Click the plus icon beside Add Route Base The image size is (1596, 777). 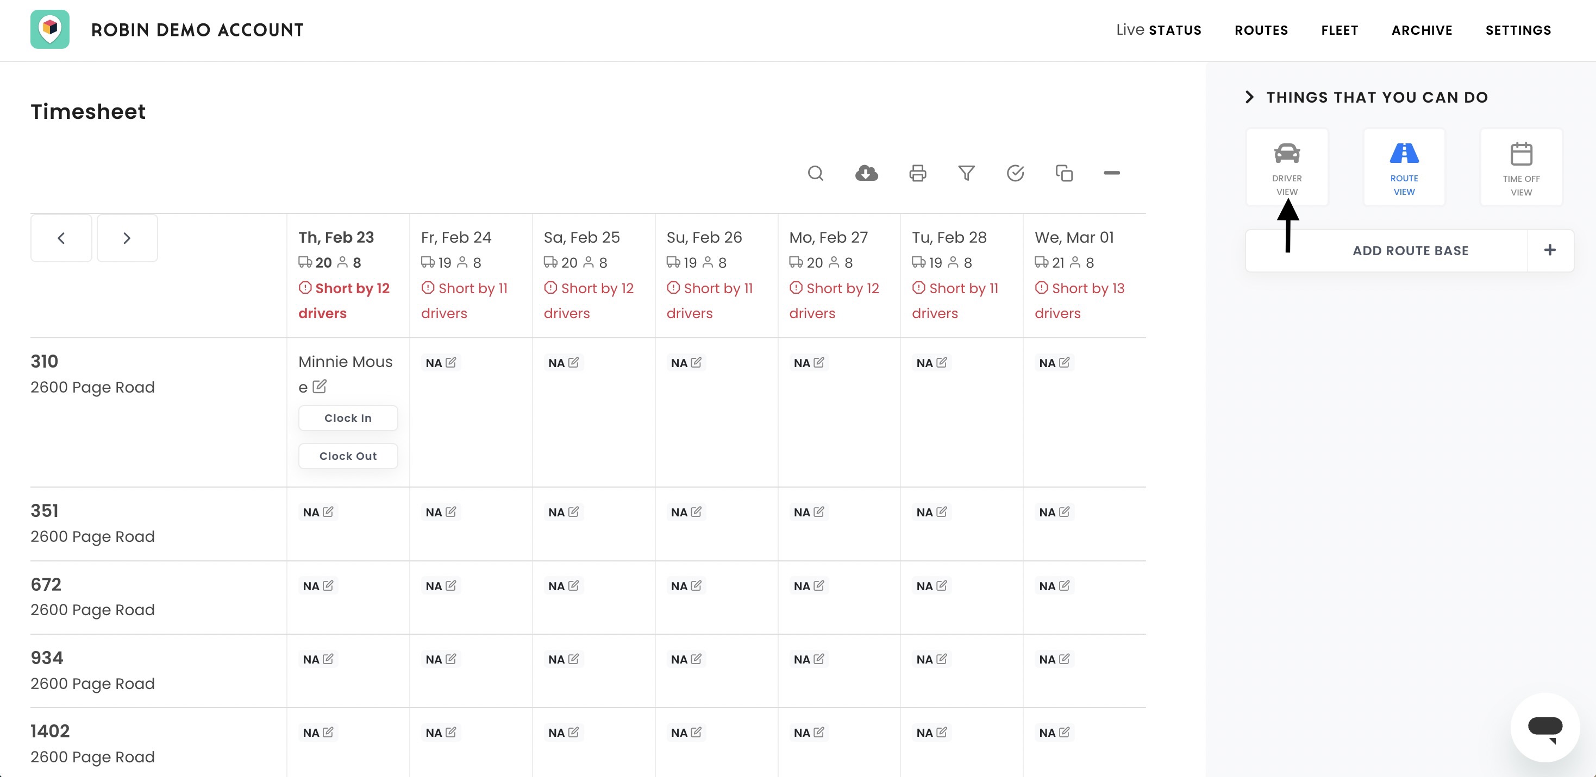(1549, 250)
